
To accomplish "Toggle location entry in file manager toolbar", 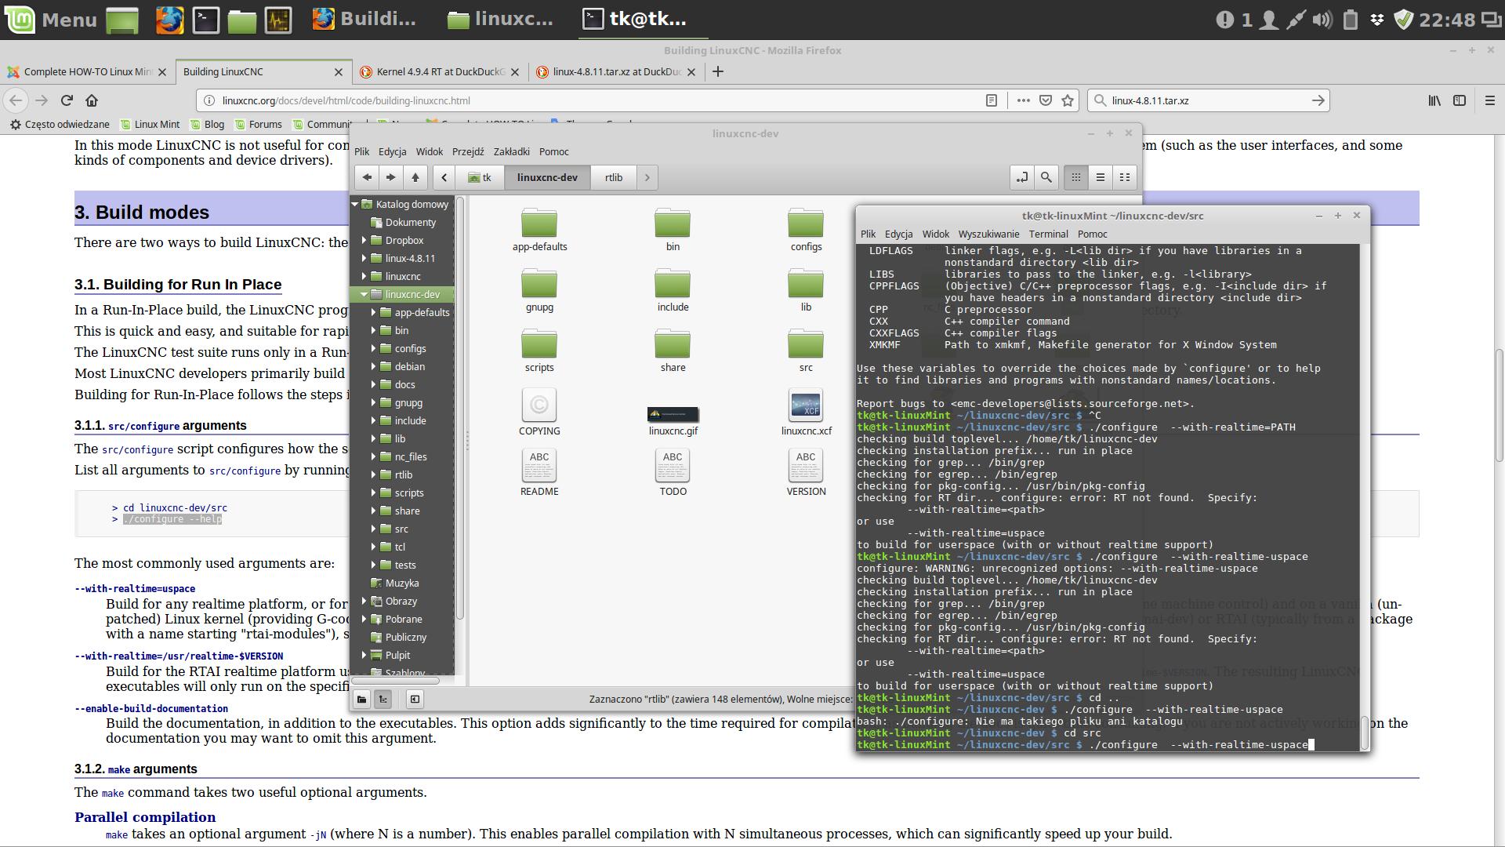I will [1022, 177].
